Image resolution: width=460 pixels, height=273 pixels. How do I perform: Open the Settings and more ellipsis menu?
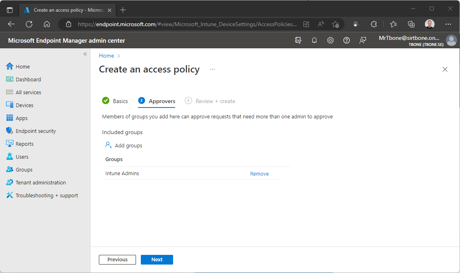(448, 24)
